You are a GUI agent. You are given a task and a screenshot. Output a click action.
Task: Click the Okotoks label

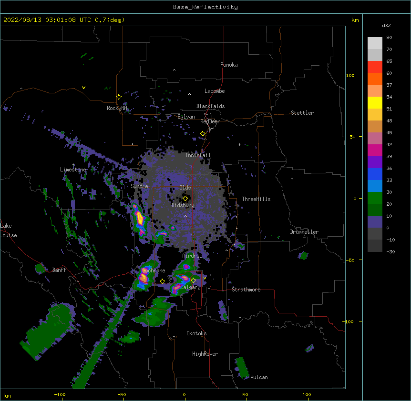tap(196, 333)
